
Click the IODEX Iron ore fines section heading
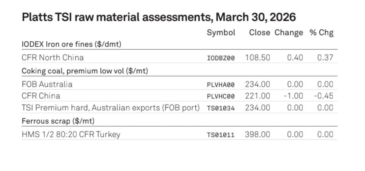(x=71, y=44)
